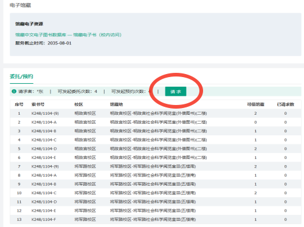
Task: Select row 7 将军路校区 K248/1104-(9)
Action: coord(156,166)
